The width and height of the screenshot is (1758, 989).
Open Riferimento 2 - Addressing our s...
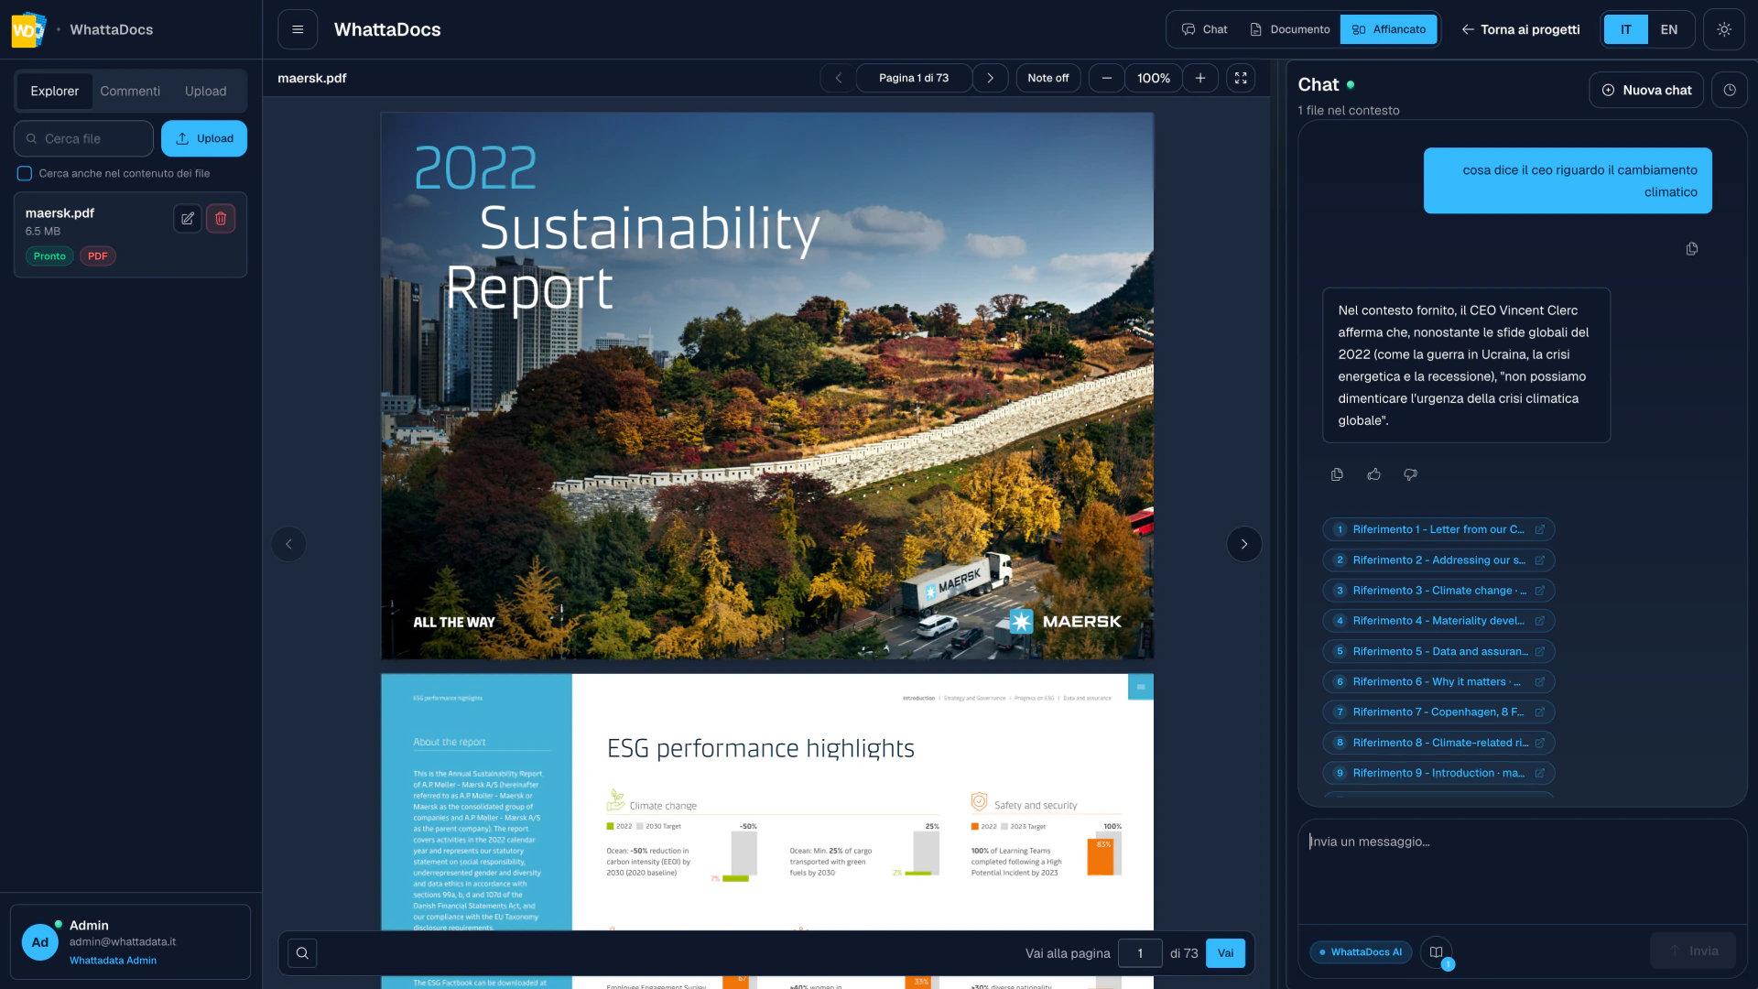click(1438, 560)
